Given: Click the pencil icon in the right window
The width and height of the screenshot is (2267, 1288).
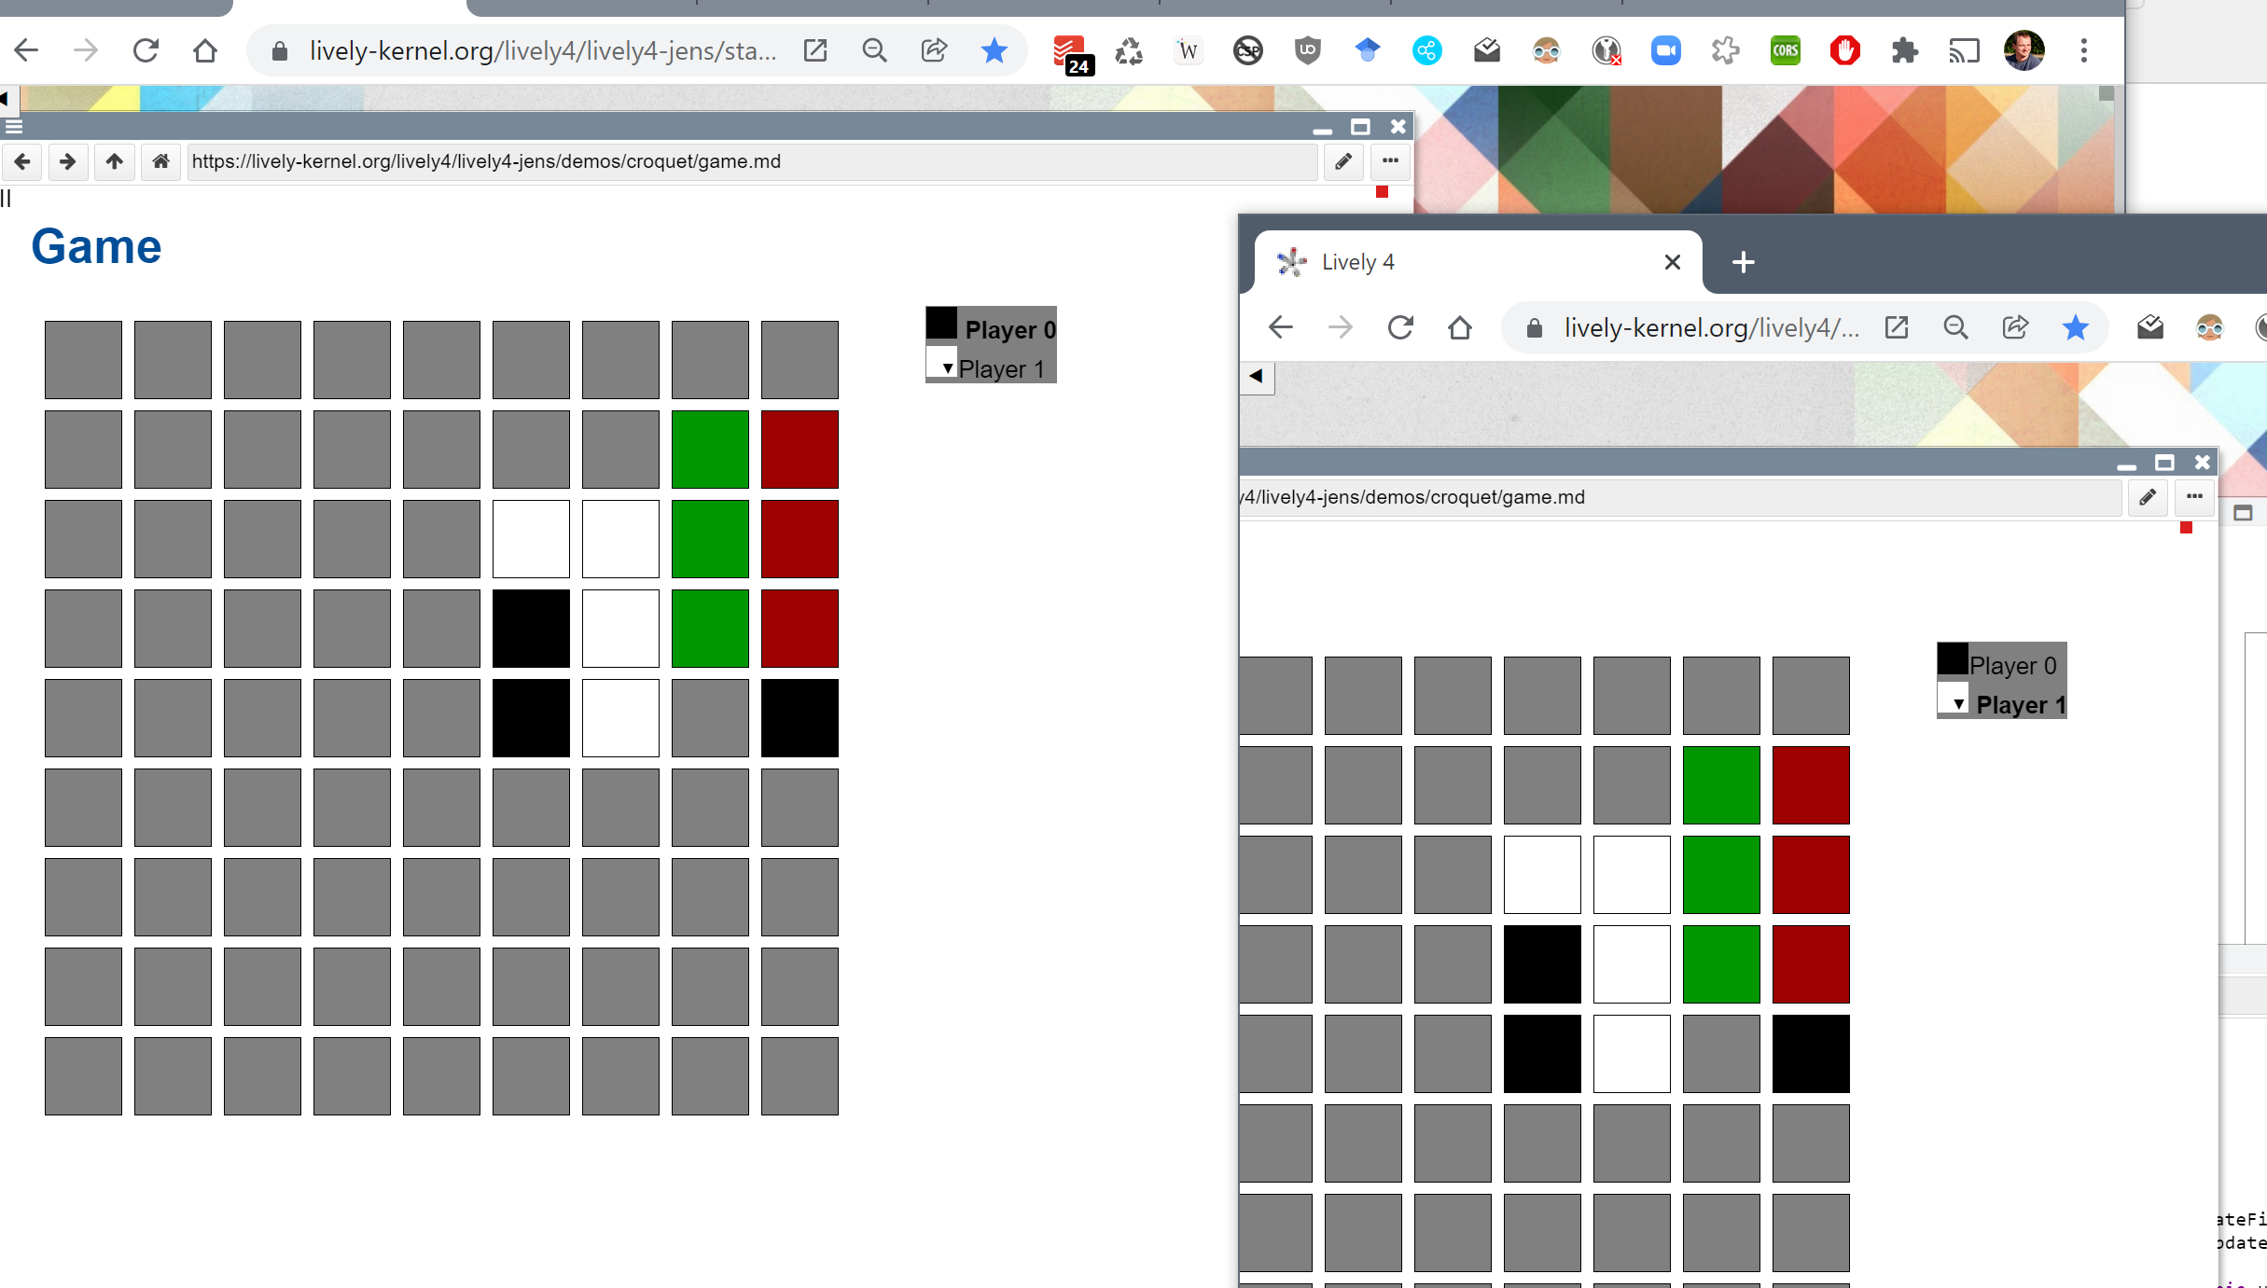Looking at the screenshot, I should pos(2148,497).
